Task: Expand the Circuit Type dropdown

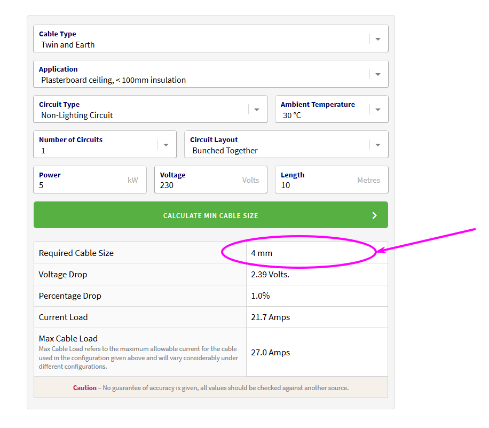Action: point(257,110)
